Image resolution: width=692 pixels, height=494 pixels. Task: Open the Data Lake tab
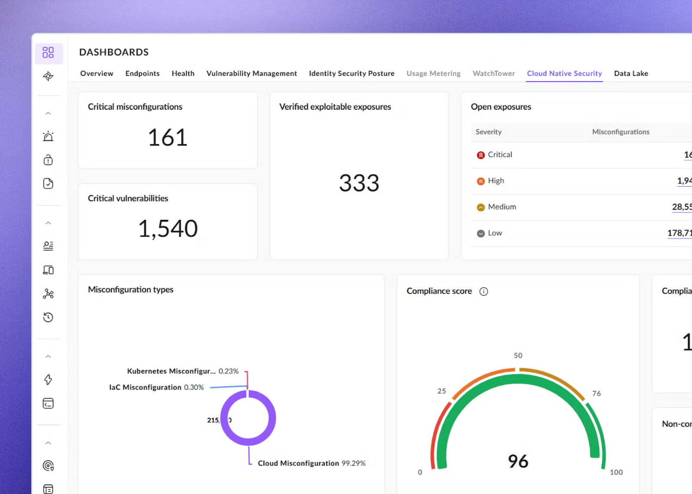point(631,73)
